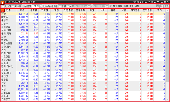Select the 코스닥 radio button
170x102 pixels.
[17, 6]
